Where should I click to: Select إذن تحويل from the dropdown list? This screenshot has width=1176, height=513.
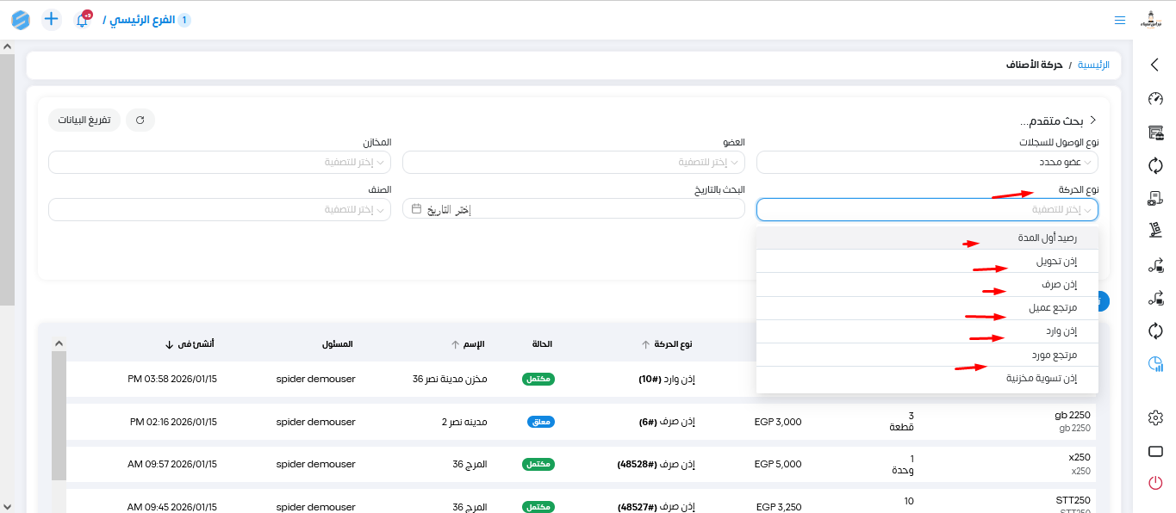tap(1056, 262)
